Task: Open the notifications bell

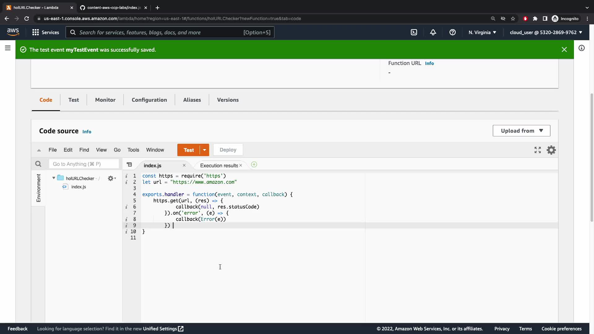Action: [x=433, y=32]
